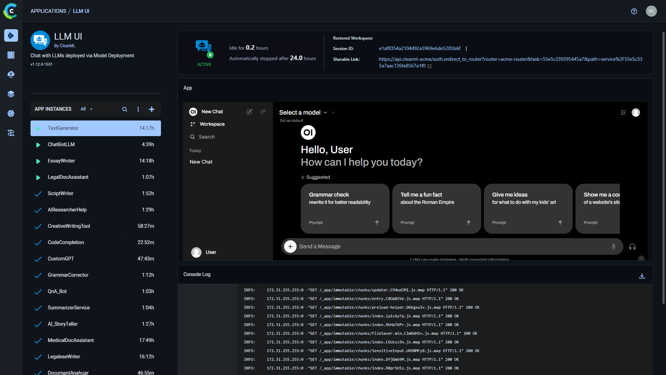Open the RE account avatar menu

coord(651,11)
